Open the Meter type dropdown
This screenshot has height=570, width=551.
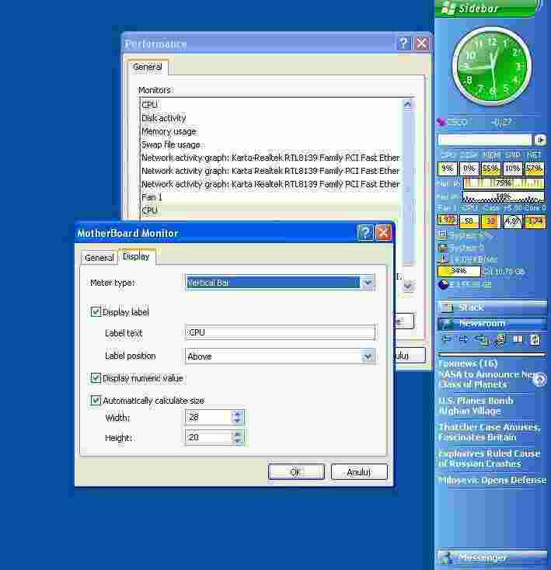pyautogui.click(x=368, y=283)
